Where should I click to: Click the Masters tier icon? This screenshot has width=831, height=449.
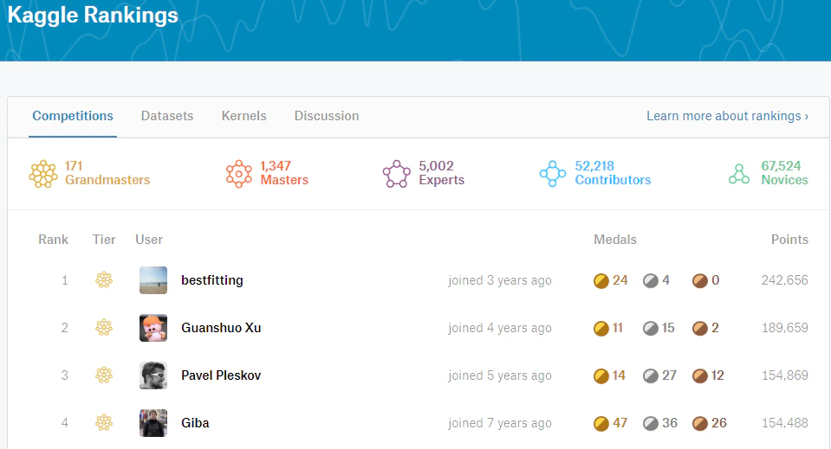coord(238,174)
